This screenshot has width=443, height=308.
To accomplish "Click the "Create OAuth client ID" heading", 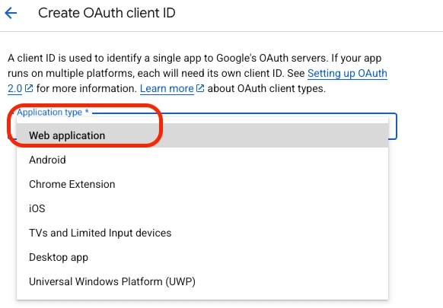I will [x=107, y=13].
